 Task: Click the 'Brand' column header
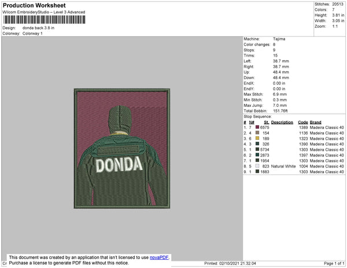click(315, 122)
